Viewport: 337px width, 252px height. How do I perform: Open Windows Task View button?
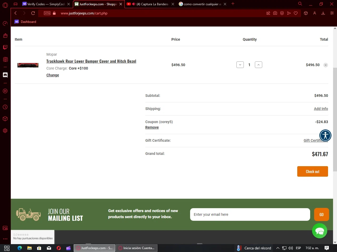[x=7, y=248]
